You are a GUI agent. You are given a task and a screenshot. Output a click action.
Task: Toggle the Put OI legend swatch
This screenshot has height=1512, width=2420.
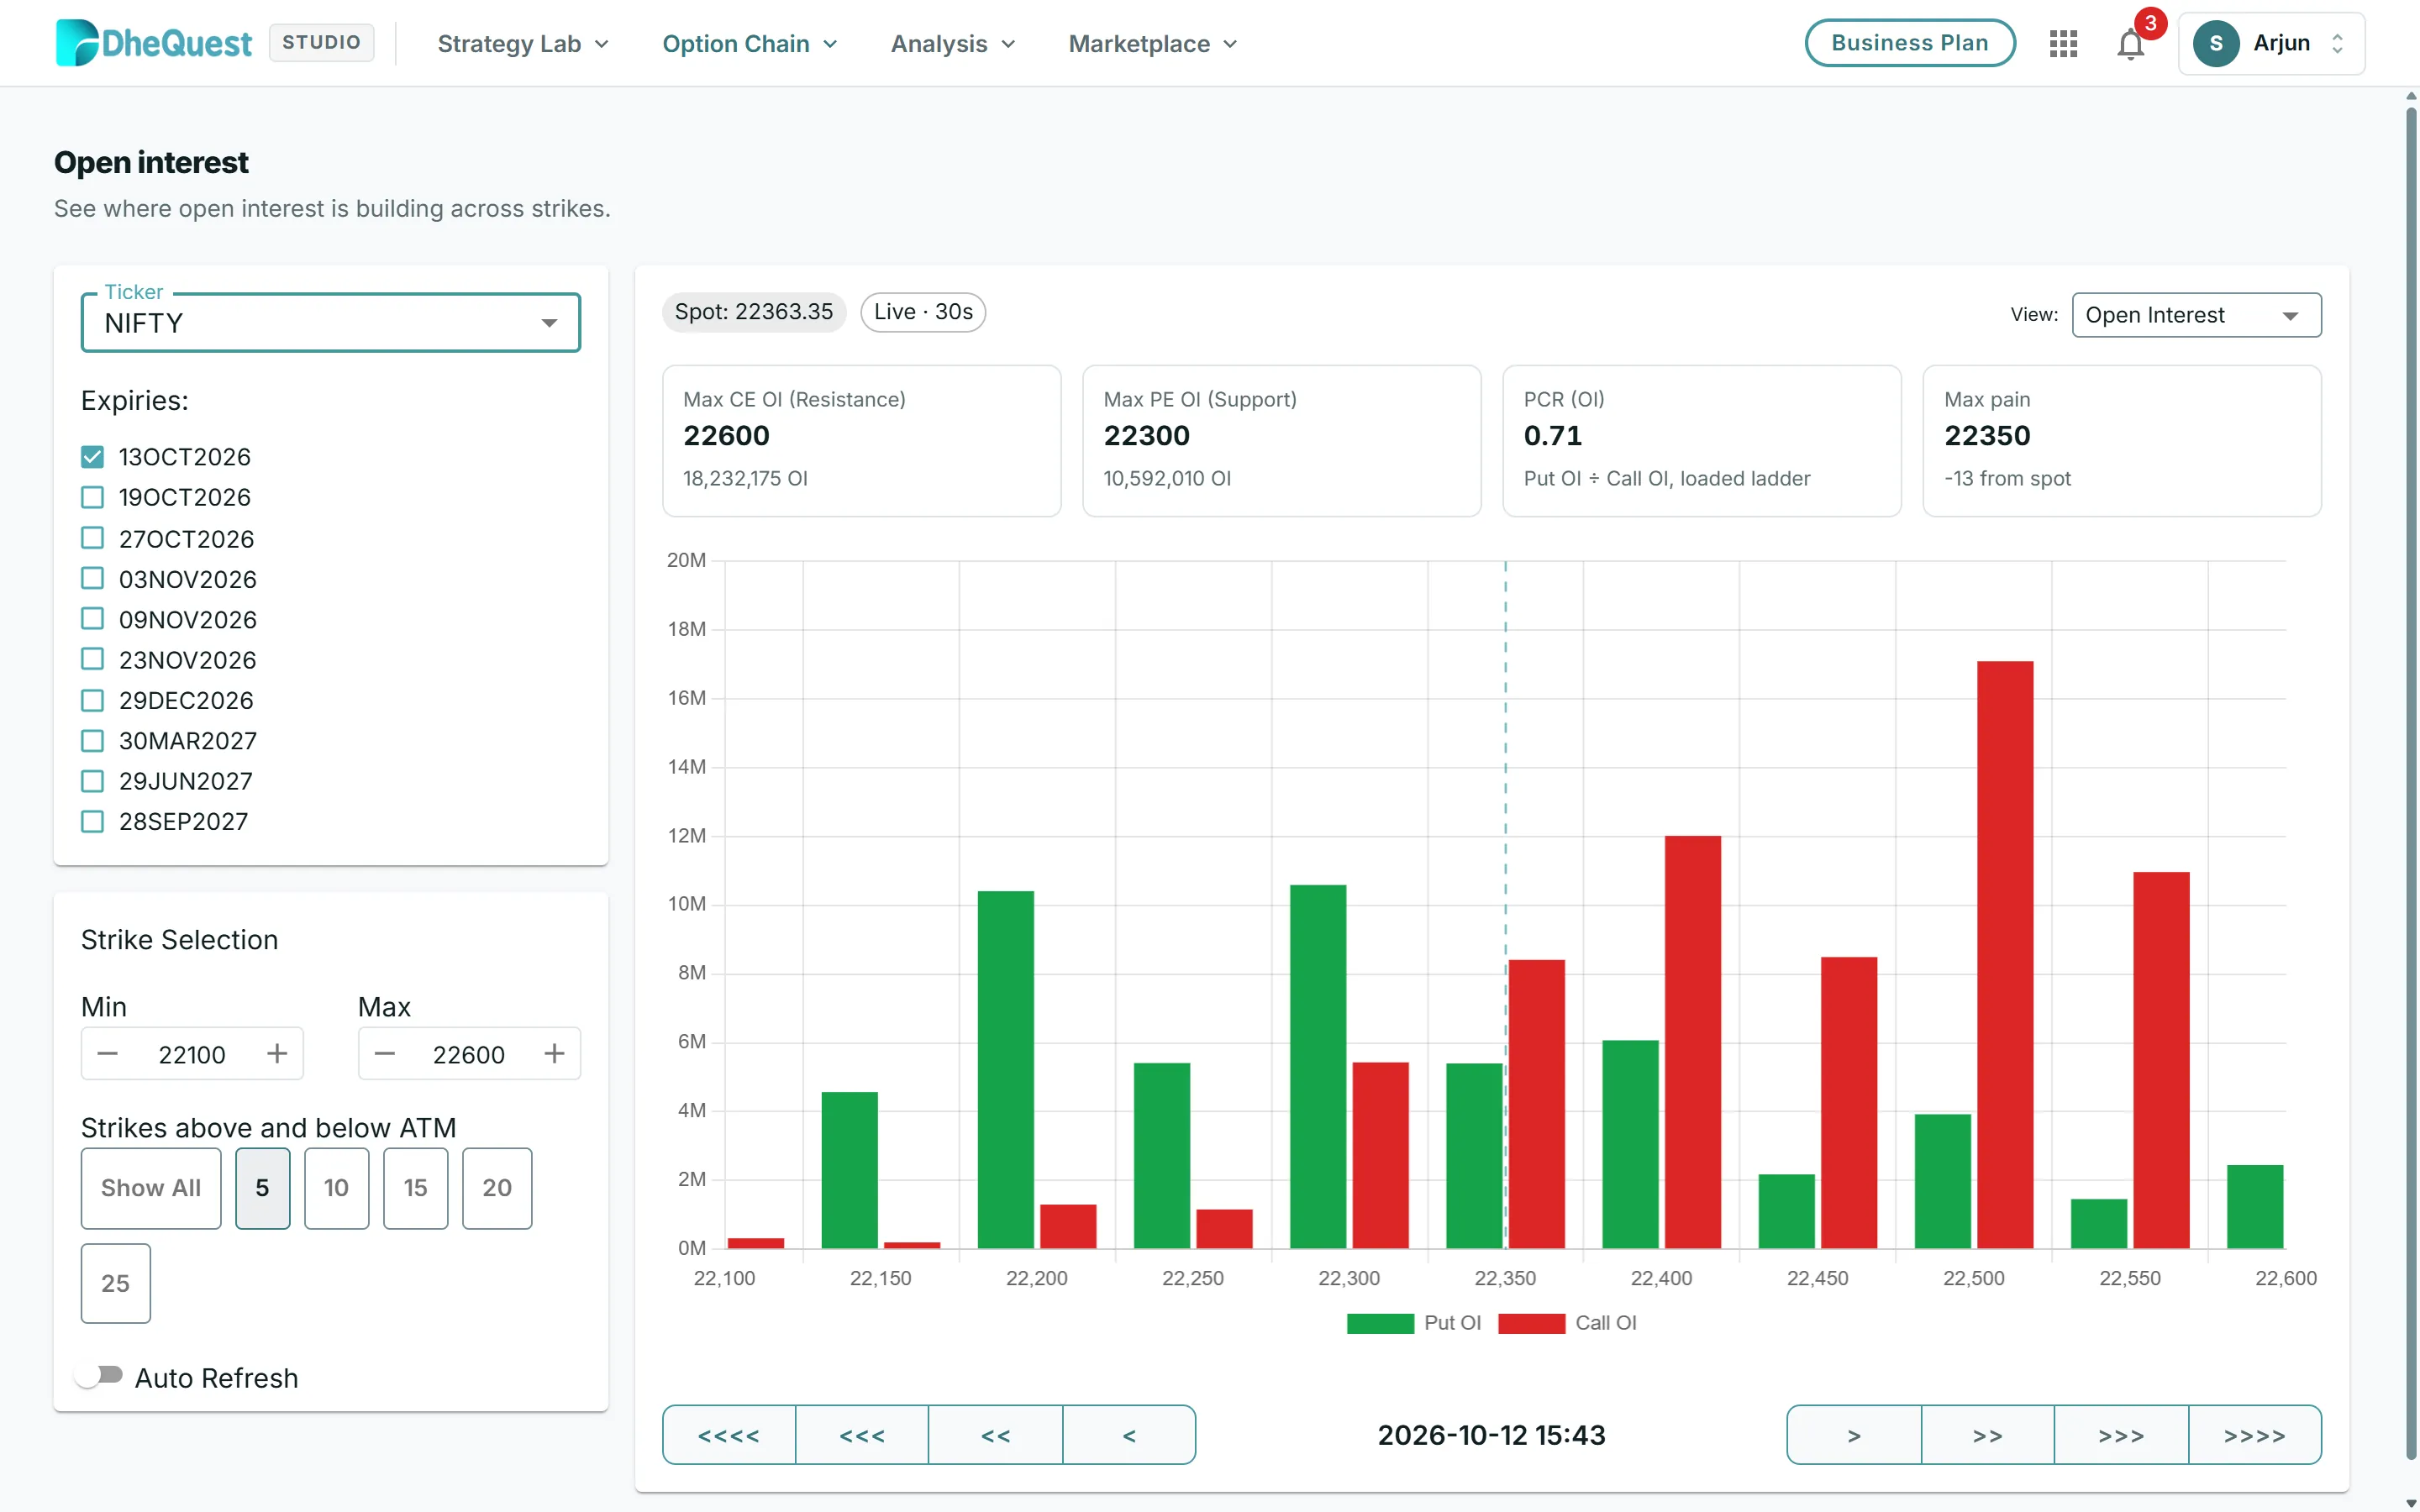click(x=1380, y=1323)
